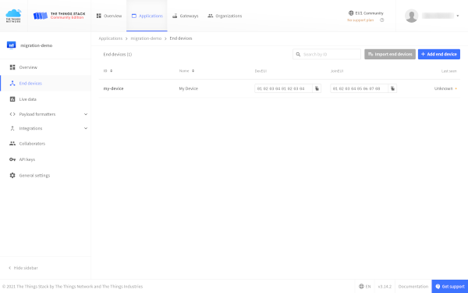Collapse sidebar using Hide sidebar
Viewport: 468px width, 293px height.
[x=23, y=268]
